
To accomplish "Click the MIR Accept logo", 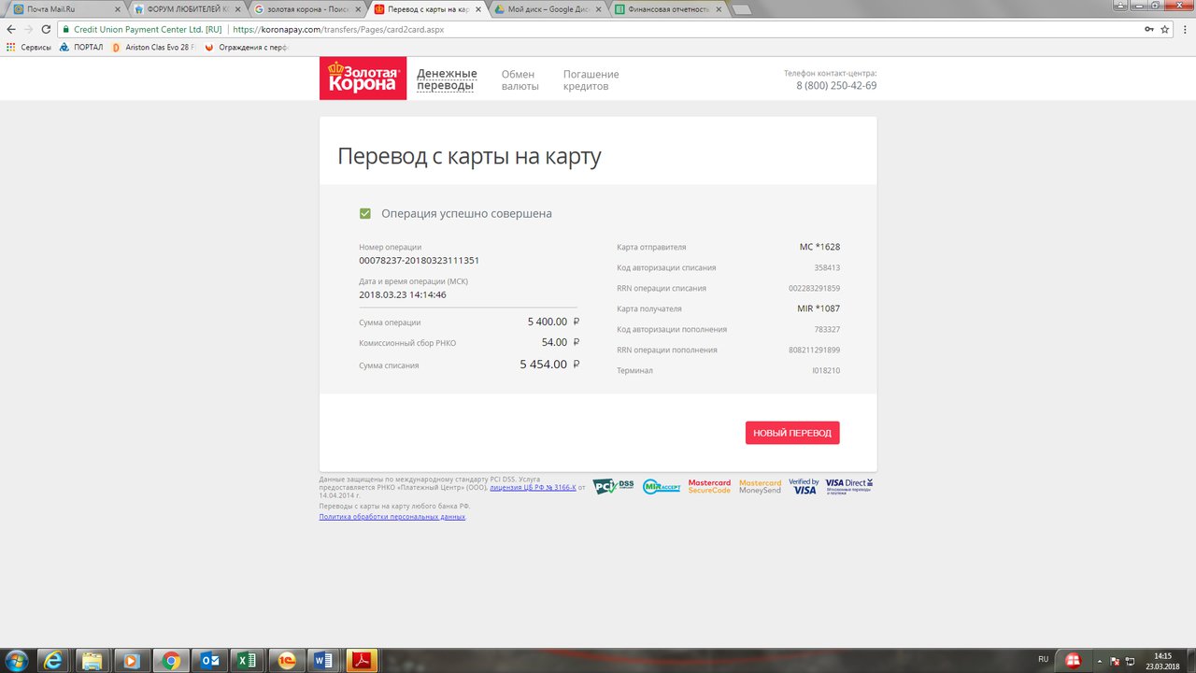I will coord(662,486).
